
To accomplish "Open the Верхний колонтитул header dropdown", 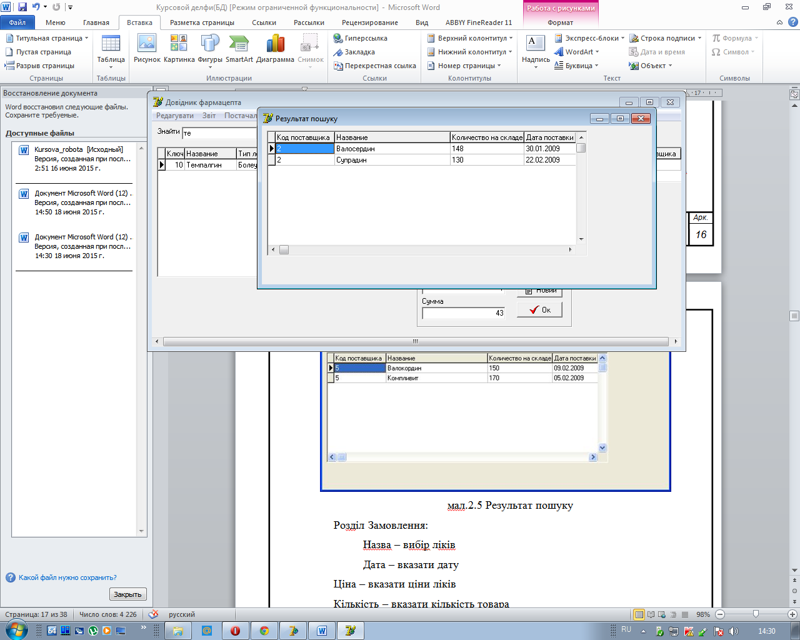I will pos(470,38).
